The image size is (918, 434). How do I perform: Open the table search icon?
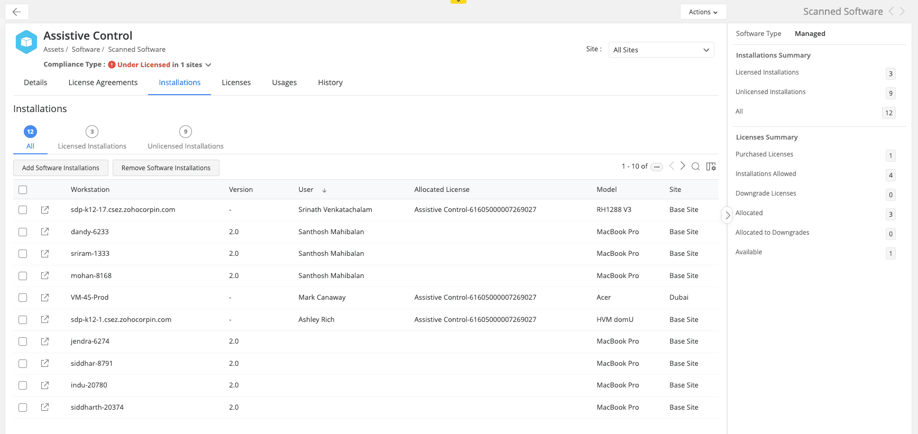pyautogui.click(x=695, y=167)
